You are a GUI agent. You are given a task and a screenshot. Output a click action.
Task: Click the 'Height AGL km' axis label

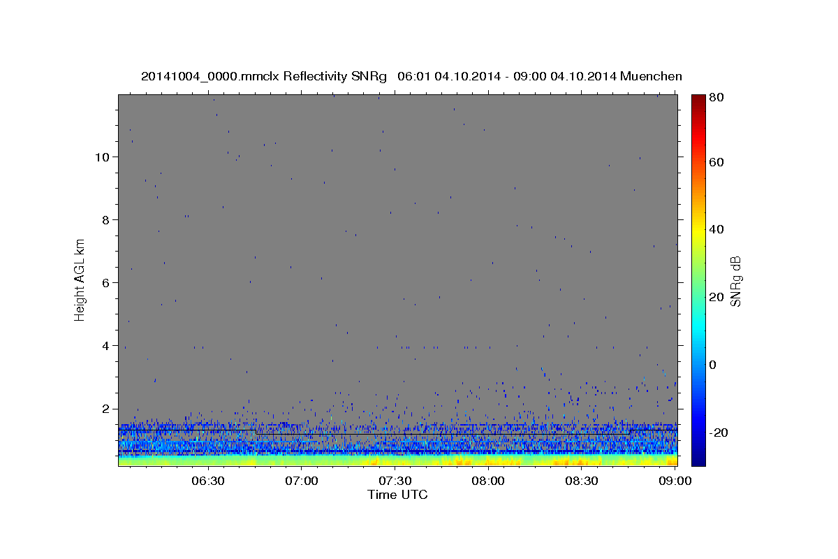80,279
